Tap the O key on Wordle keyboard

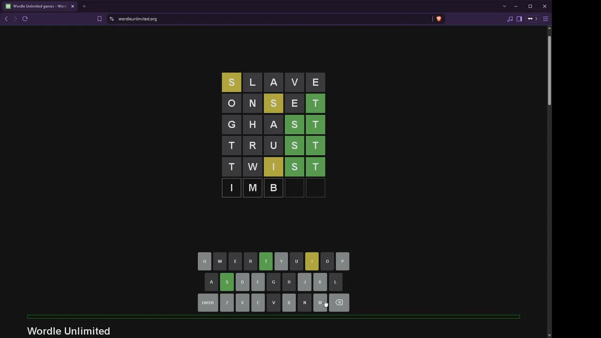(x=327, y=261)
